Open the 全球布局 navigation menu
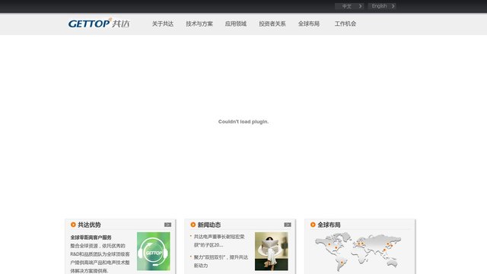 coord(309,24)
